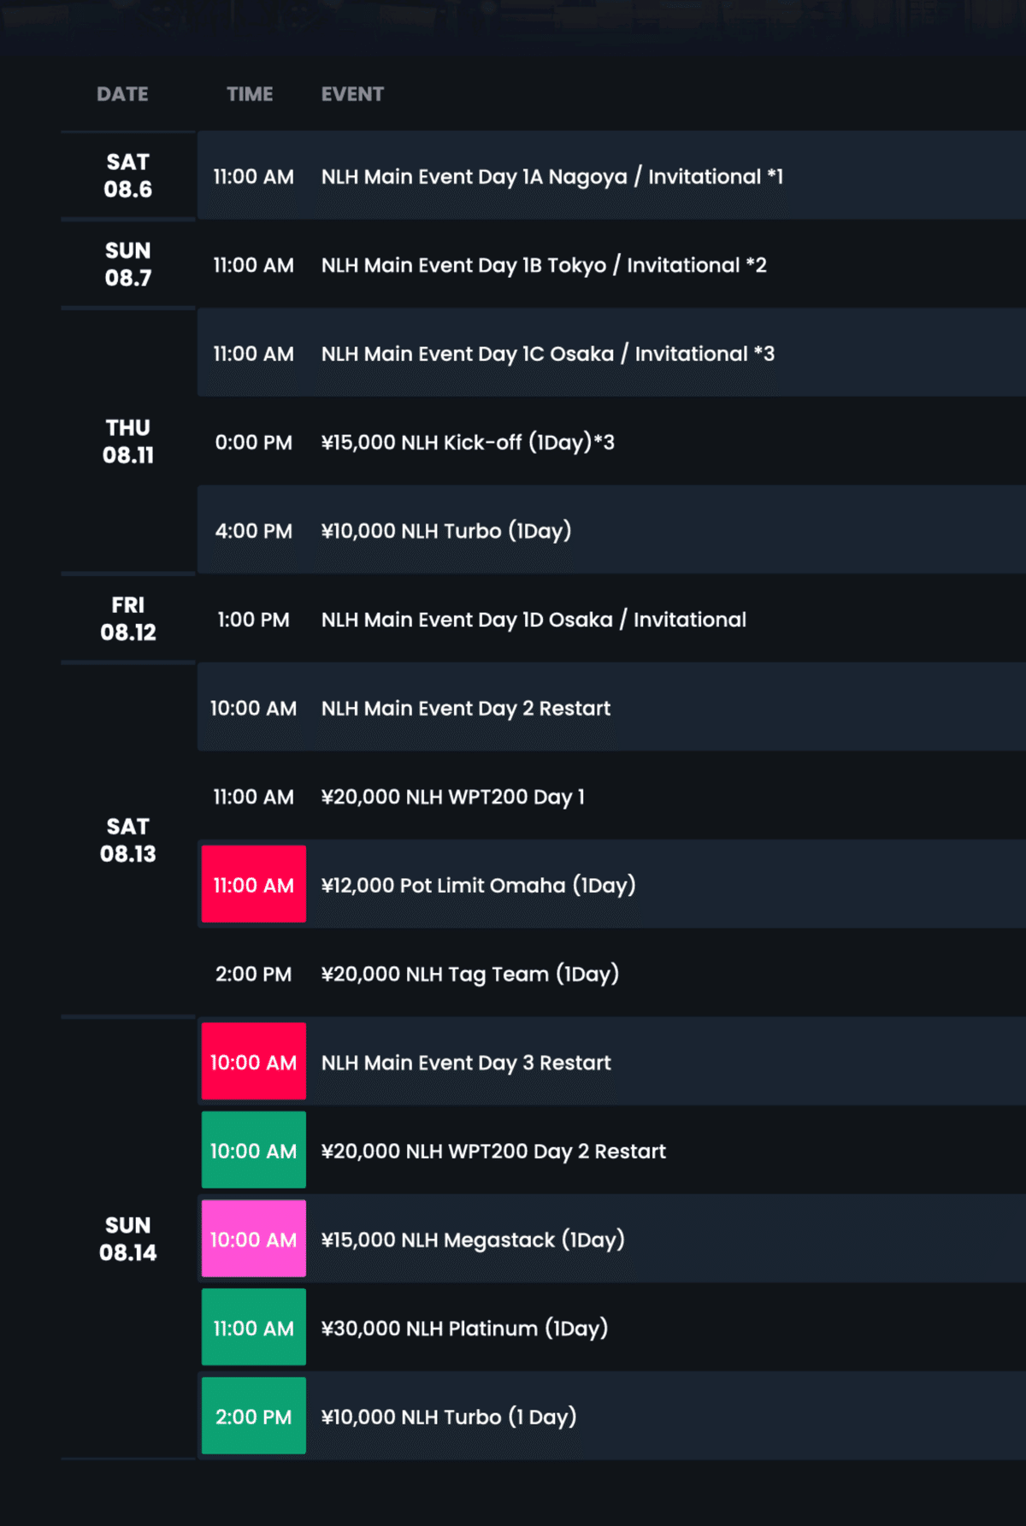This screenshot has width=1026, height=1526.
Task: Open ¥20,000 NLH WPT200 Day 1 event
Action: pos(452,797)
